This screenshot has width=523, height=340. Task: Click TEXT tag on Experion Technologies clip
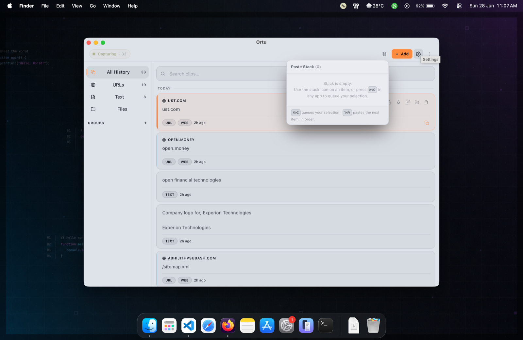click(x=170, y=241)
